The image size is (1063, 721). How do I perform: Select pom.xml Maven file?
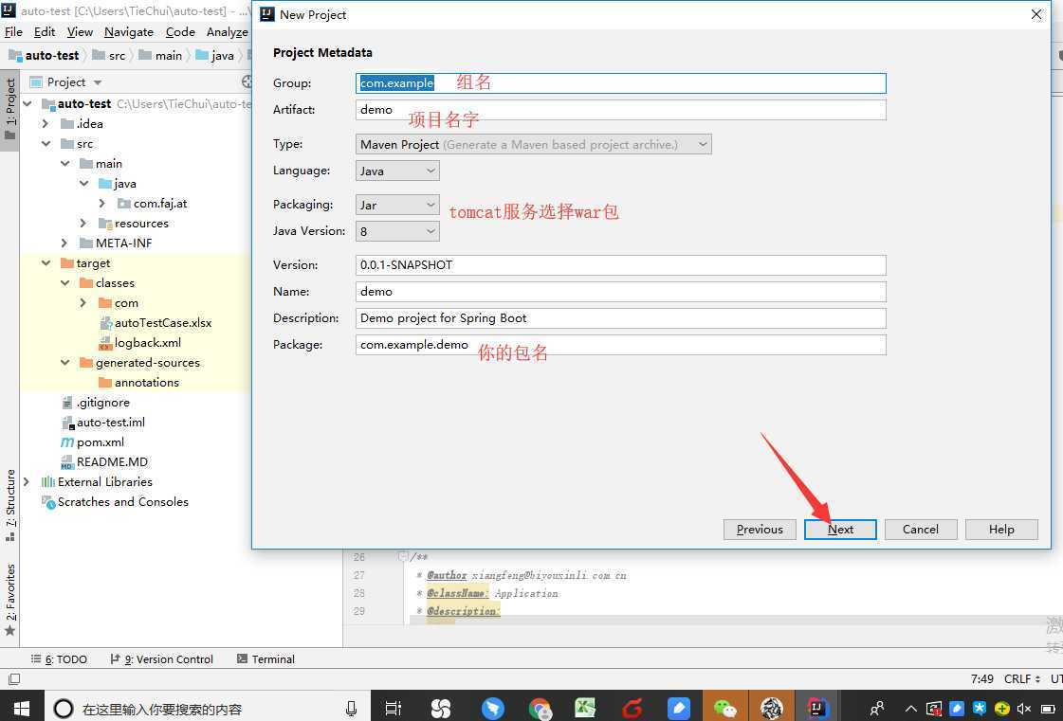click(x=93, y=442)
